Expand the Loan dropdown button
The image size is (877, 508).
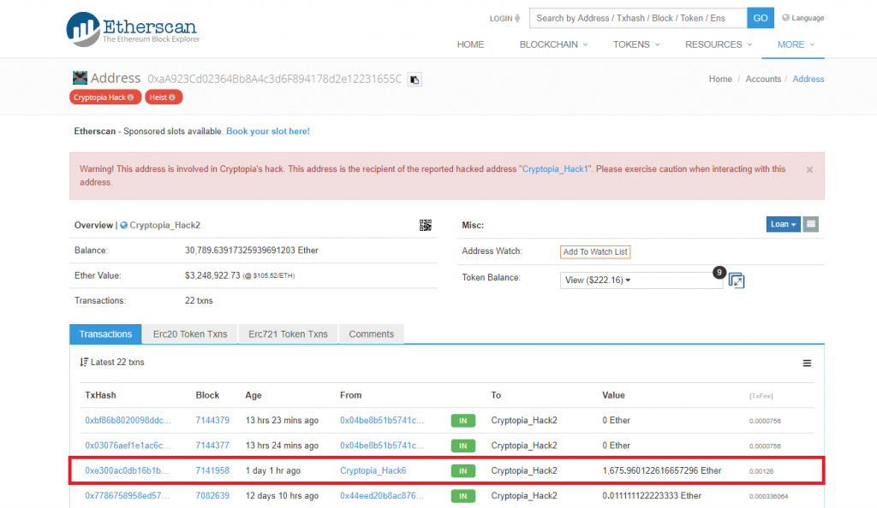point(783,224)
